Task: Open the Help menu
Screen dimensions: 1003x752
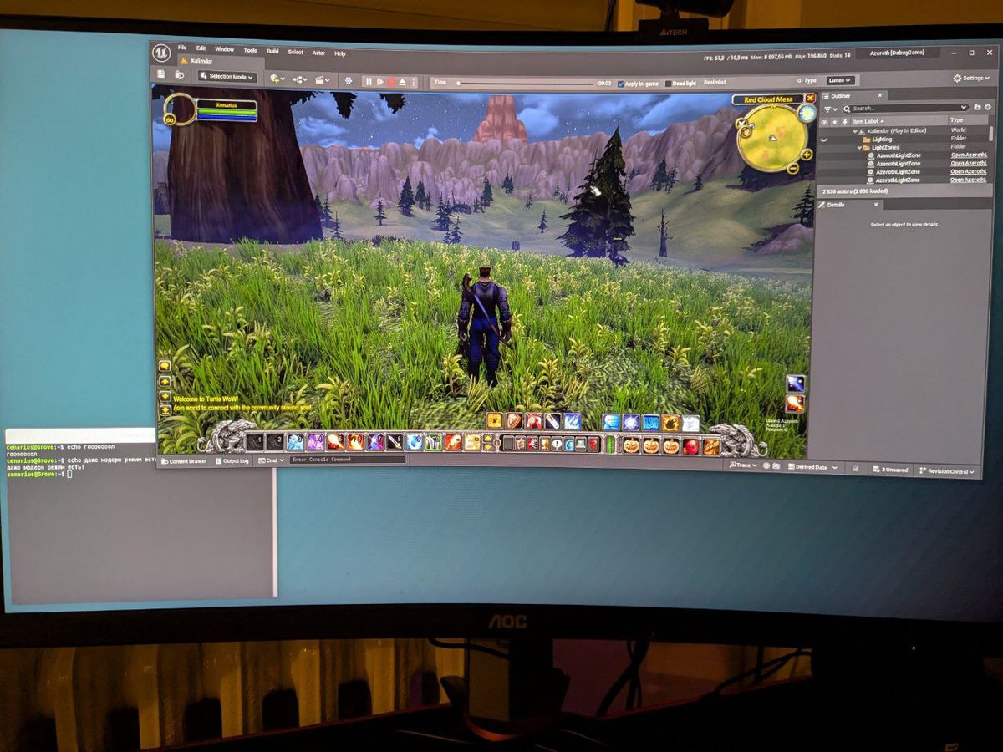Action: click(340, 53)
